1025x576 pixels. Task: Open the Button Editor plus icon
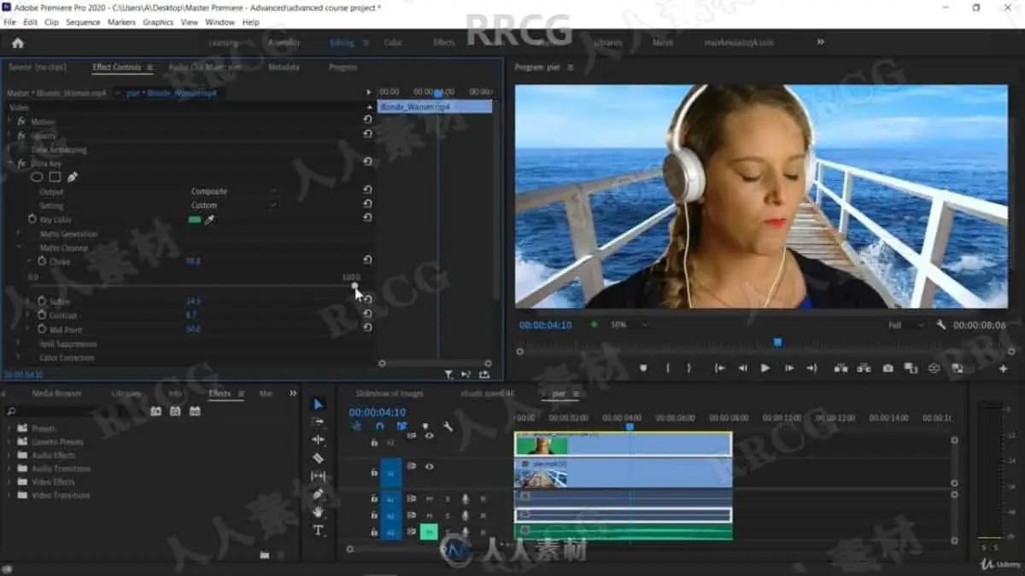pyautogui.click(x=1003, y=369)
